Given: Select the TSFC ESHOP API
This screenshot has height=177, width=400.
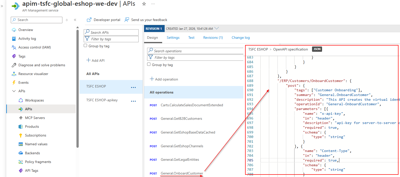Looking at the screenshot, I should click(x=111, y=87).
